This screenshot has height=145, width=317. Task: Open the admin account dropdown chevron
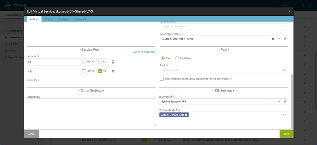[297, 6]
